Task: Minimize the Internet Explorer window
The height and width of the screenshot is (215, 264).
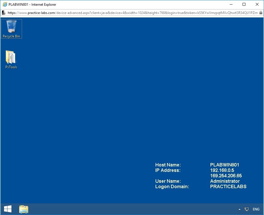Action: tap(231, 4)
